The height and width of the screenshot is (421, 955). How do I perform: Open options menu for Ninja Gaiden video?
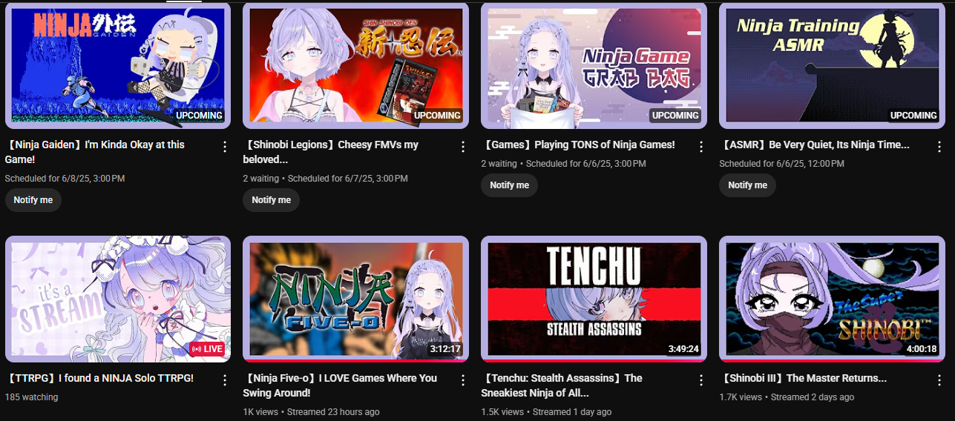(x=225, y=147)
